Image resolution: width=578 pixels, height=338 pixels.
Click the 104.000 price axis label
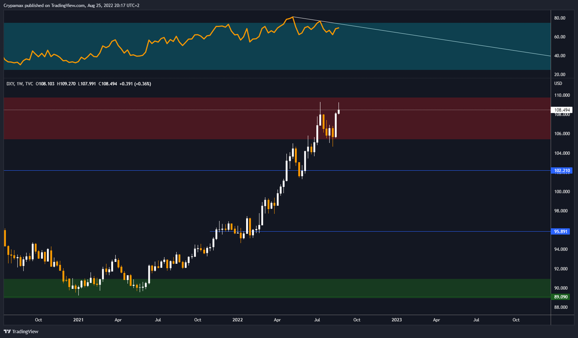click(x=562, y=153)
